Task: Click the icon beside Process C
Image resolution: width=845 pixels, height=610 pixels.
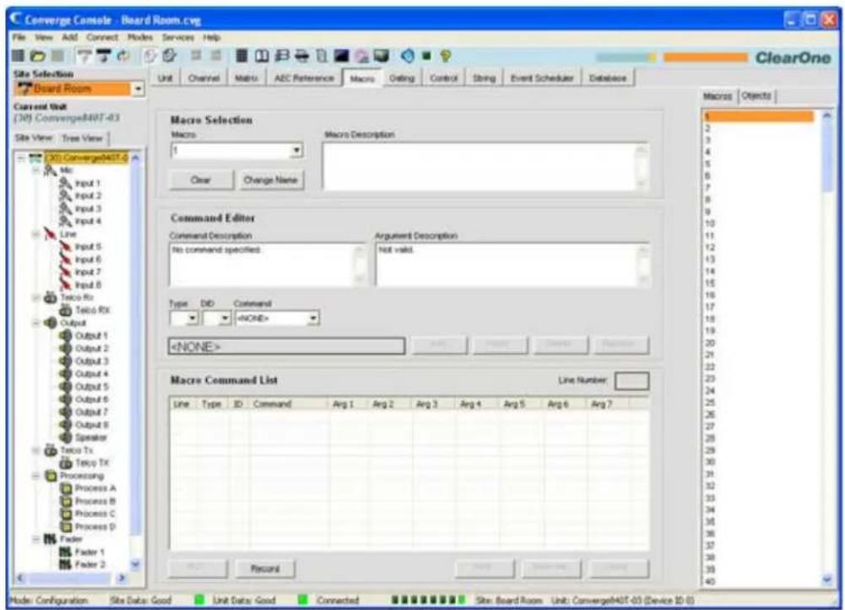Action: [x=66, y=514]
